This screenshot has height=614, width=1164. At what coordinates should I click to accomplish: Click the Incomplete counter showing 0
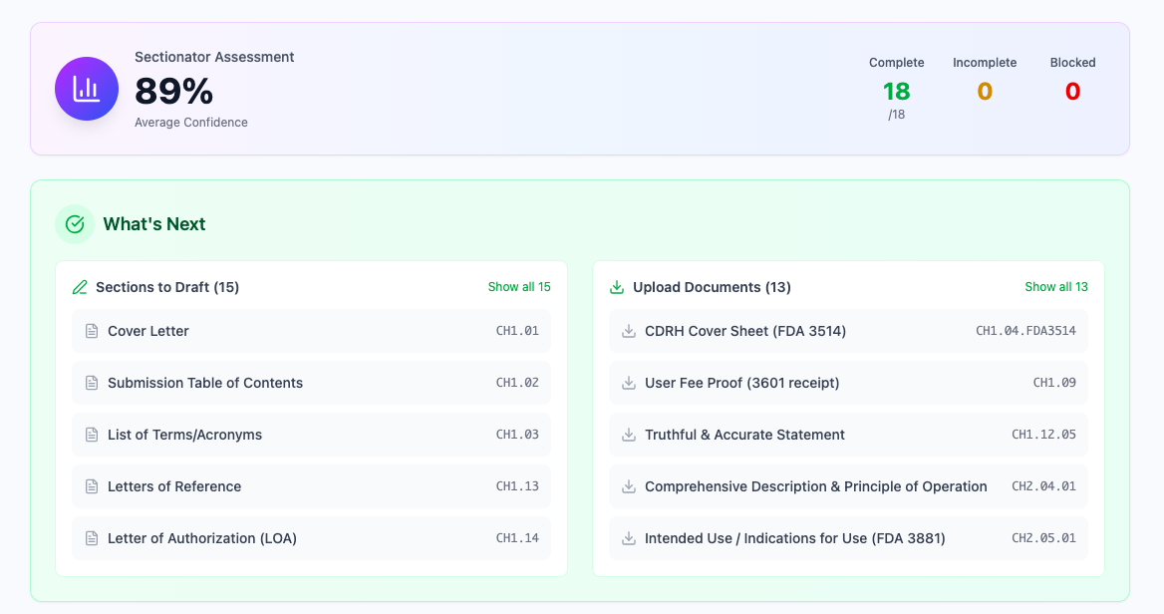pos(985,91)
